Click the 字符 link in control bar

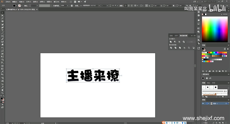tap(76, 5)
